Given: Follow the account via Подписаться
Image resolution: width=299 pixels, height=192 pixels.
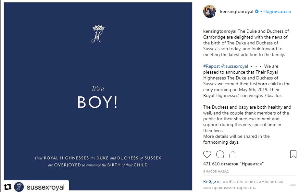Looking at the screenshot, I should pos(277,11).
